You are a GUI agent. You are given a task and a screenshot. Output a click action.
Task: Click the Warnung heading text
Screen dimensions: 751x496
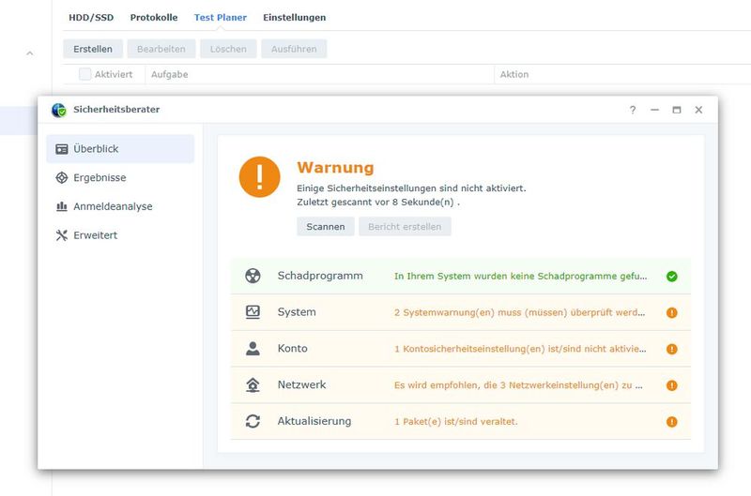[x=335, y=168]
